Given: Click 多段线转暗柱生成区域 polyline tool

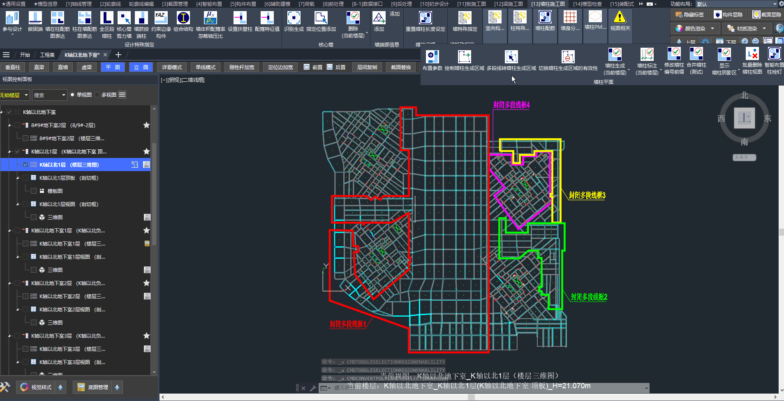Looking at the screenshot, I should (511, 57).
